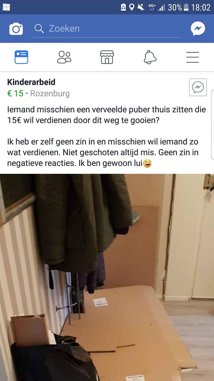Open the Kinderarbeid listing title

pyautogui.click(x=31, y=82)
